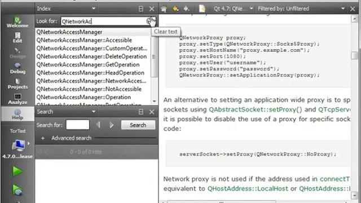Open the Index panel type dropdown
Screen dimensions: 361x203
pyautogui.click(x=94, y=8)
